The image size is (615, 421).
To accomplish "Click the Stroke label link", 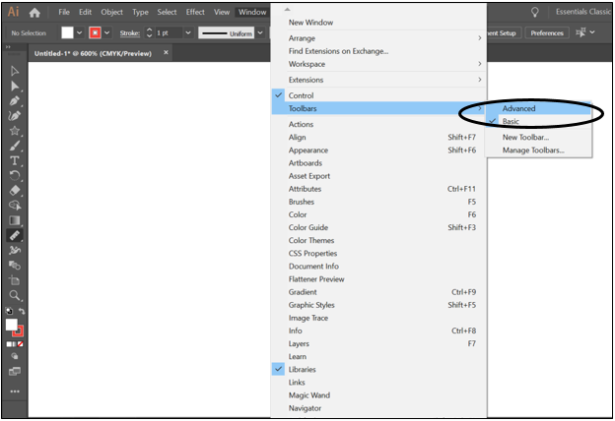I will coord(130,32).
